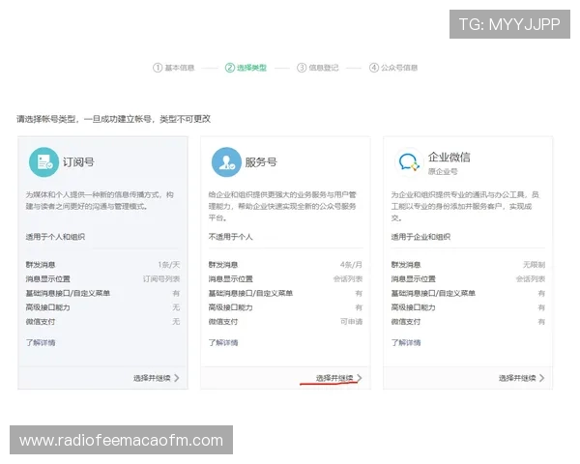
Task: Click 消息显示位置 label in 订阅号 card
Action: pos(47,279)
